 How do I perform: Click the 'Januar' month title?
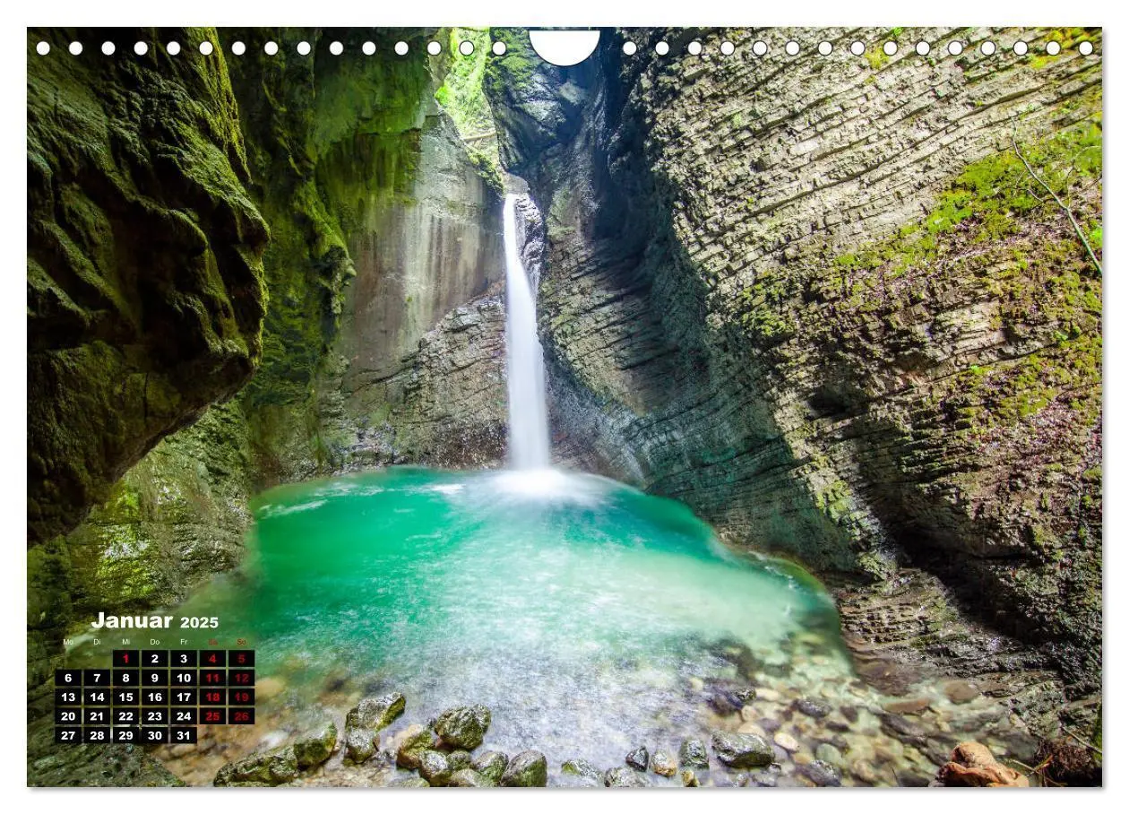tap(132, 620)
